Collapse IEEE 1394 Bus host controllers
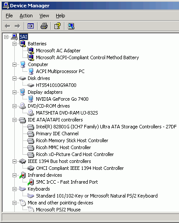This screenshot has width=179, height=223. [14, 161]
